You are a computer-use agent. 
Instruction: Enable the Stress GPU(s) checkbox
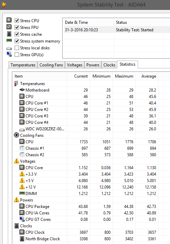17,55
